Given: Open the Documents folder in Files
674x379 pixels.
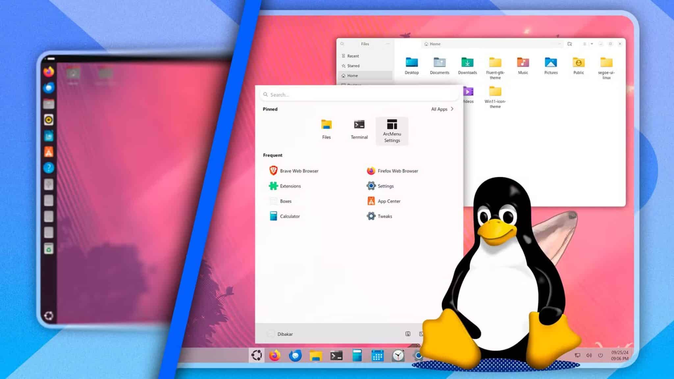Looking at the screenshot, I should coord(439,66).
